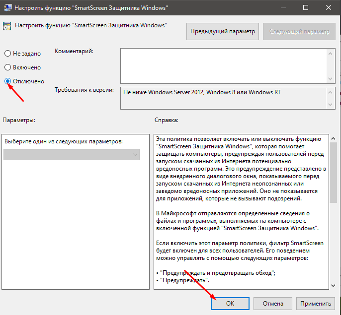Click the disabled "Следующий параметр" button
The width and height of the screenshot is (341, 315).
tap(299, 31)
